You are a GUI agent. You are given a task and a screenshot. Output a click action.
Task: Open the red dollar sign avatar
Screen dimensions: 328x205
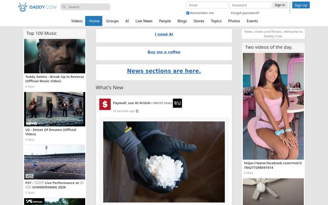pos(105,104)
